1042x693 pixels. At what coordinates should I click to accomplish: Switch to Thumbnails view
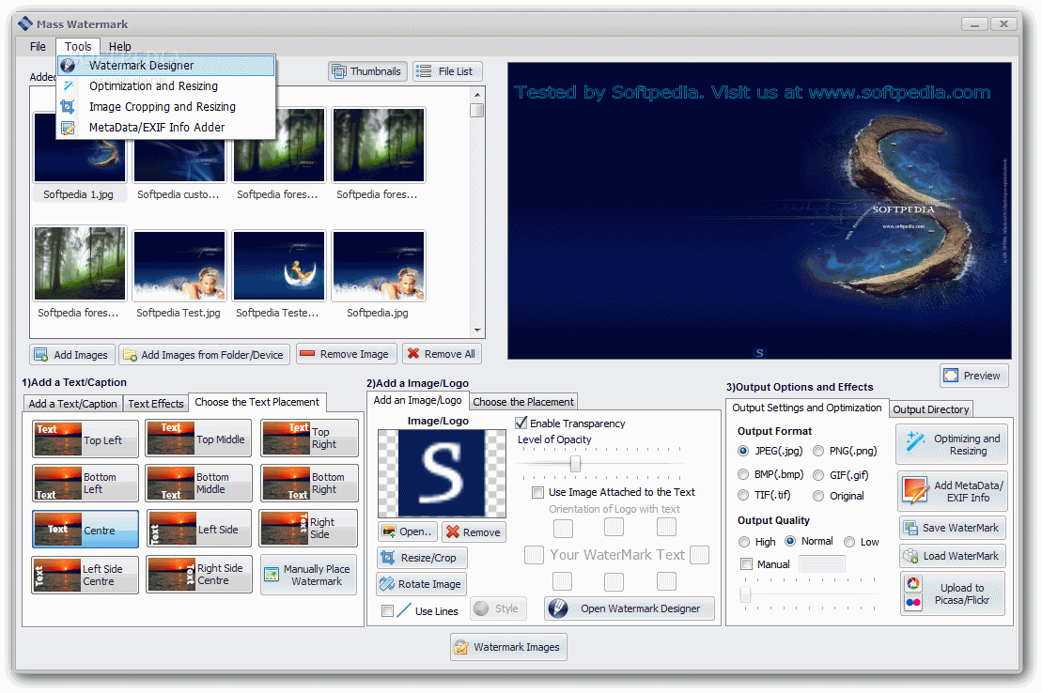(x=367, y=71)
